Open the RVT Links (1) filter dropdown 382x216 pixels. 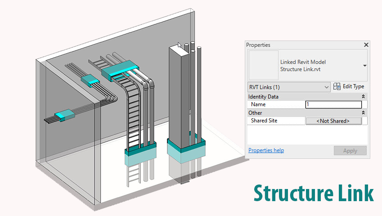tap(289, 87)
